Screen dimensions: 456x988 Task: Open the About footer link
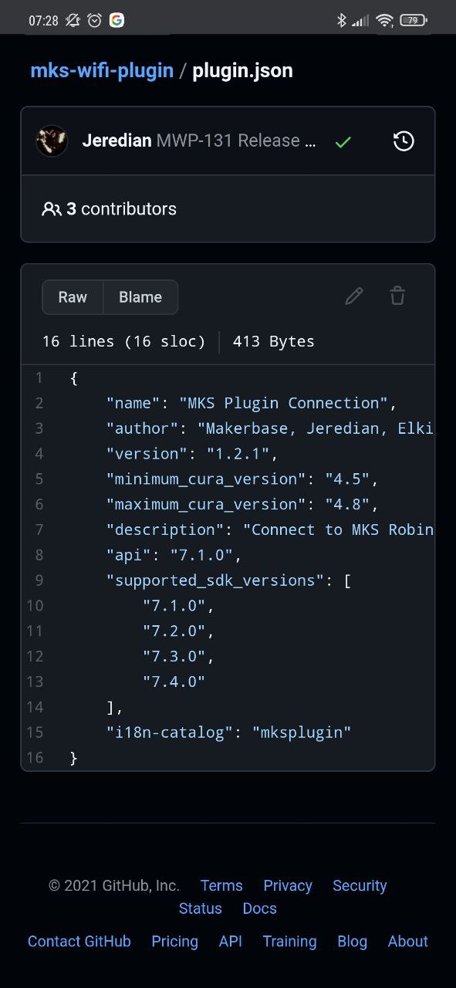408,942
